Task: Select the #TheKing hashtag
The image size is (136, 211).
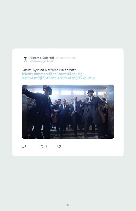Action: (75, 74)
